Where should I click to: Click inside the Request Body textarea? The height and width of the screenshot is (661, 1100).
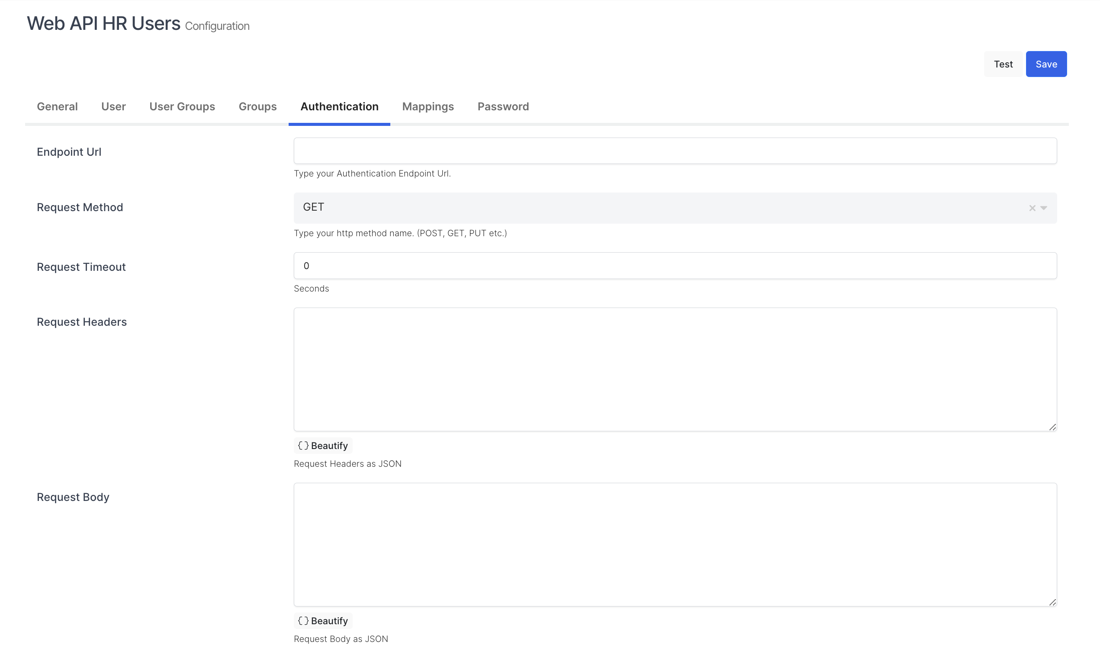675,544
